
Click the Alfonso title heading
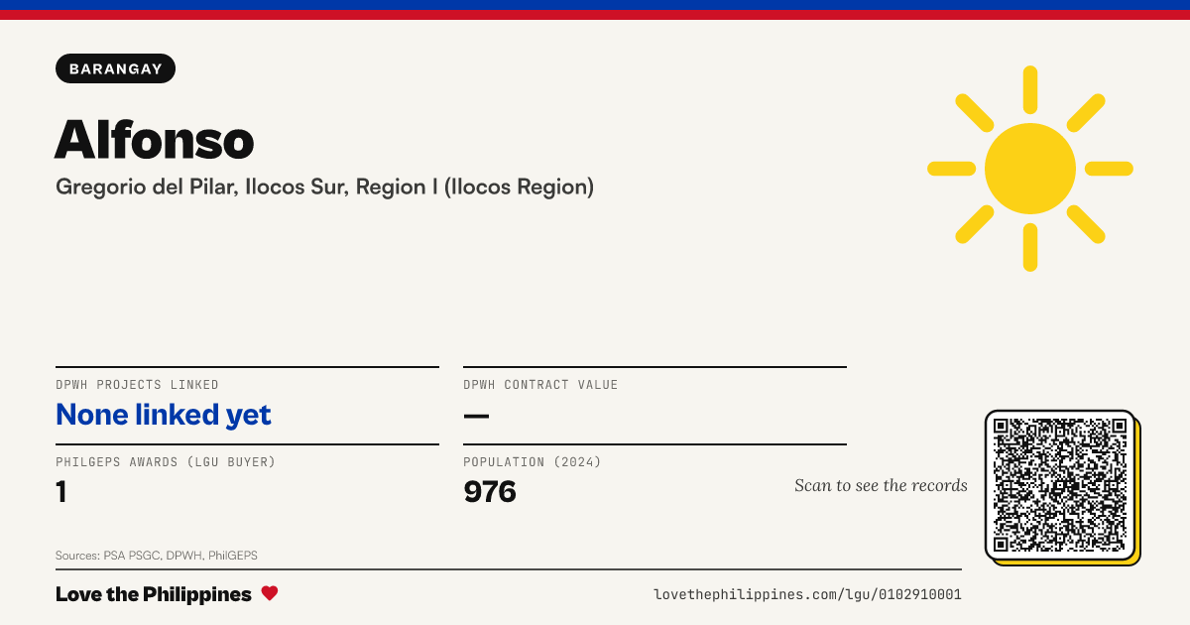click(155, 139)
